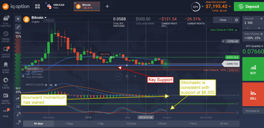
Task: Click the green BUY button
Action: click(x=253, y=69)
